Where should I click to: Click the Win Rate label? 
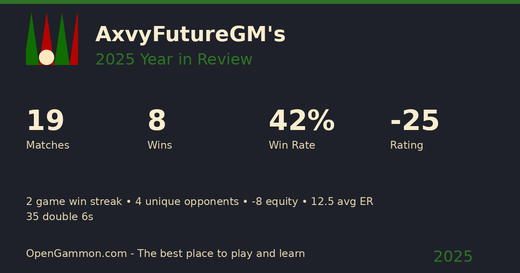pos(292,146)
